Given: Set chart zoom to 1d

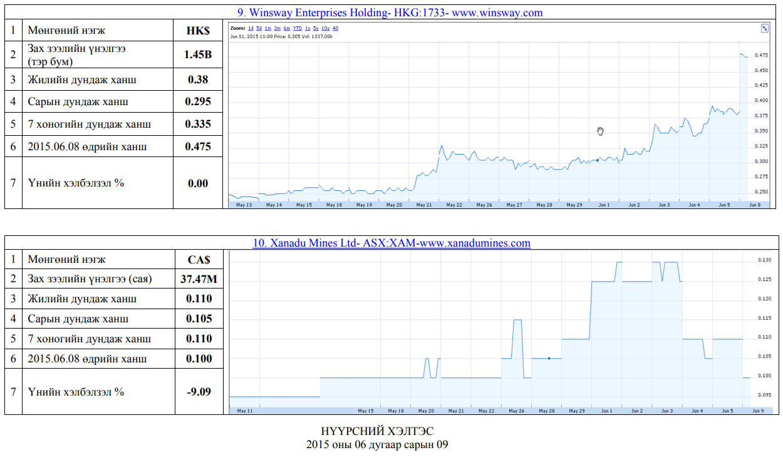Looking at the screenshot, I should coord(251,28).
